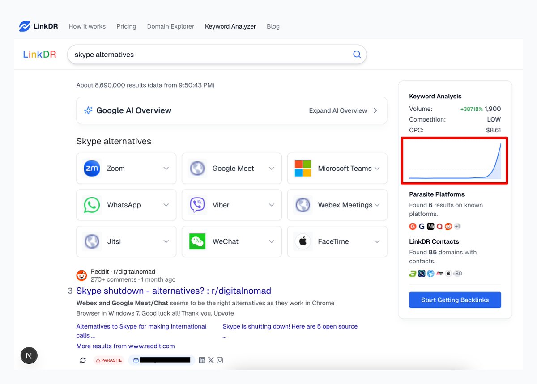The width and height of the screenshot is (537, 384).
Task: Click the Google AI Overview sparkle icon
Action: (88, 110)
